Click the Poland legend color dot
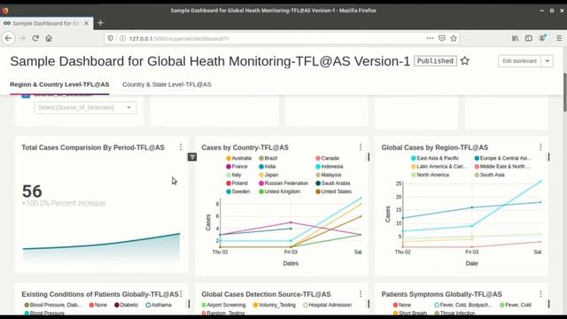 click(229, 183)
